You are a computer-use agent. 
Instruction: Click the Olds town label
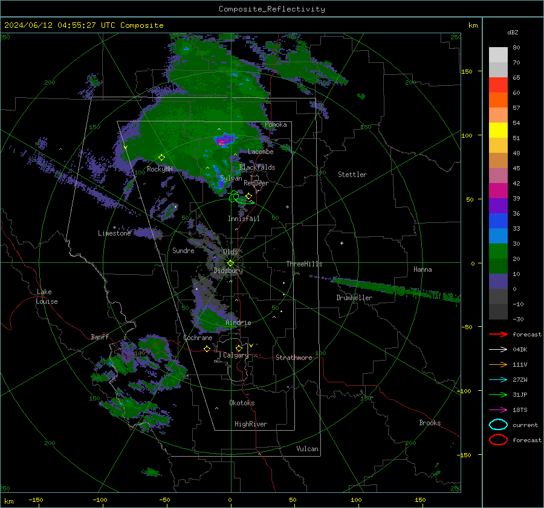click(x=230, y=252)
